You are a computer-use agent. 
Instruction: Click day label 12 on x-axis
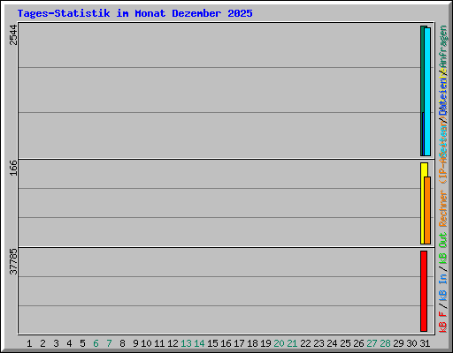[173, 343]
